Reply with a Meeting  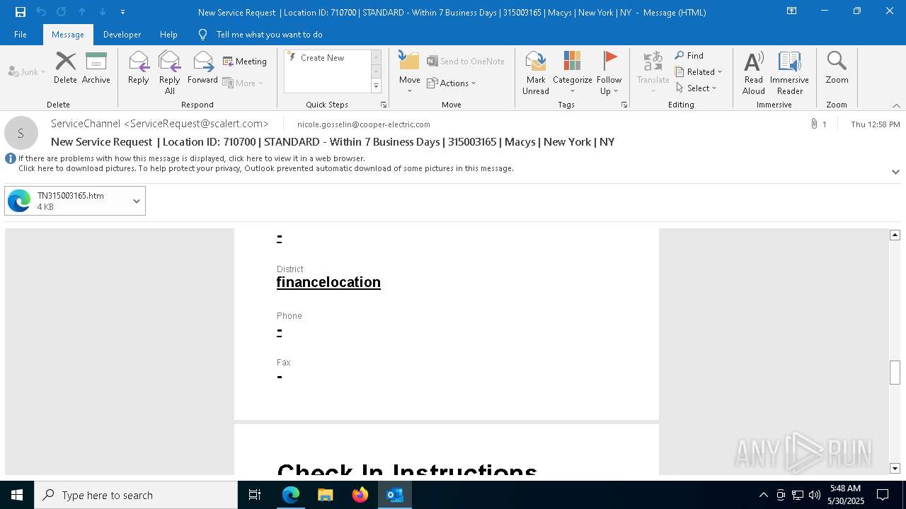245,62
